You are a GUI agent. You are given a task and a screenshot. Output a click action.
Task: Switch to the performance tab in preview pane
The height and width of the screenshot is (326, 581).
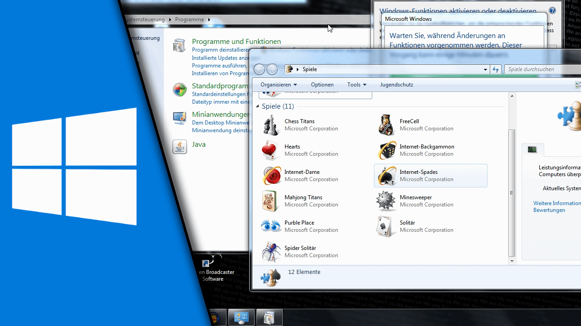(532, 150)
